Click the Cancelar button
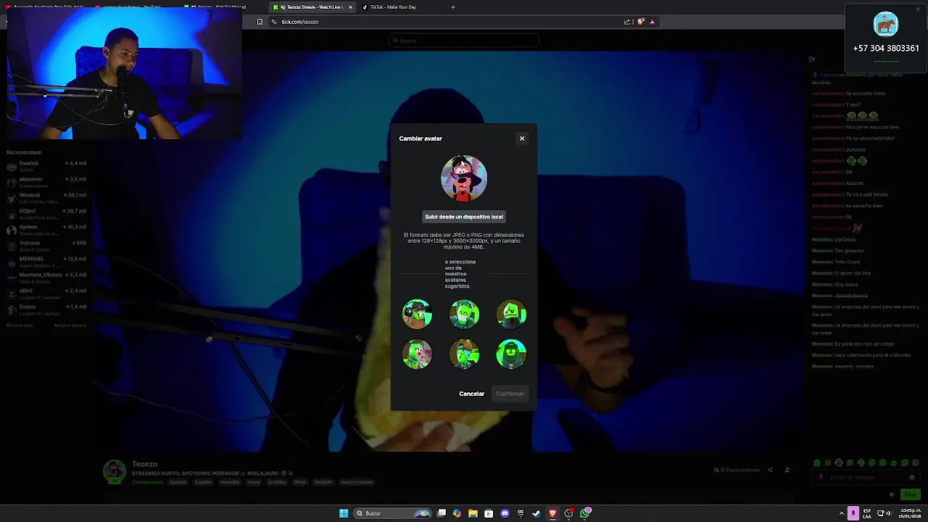 [x=471, y=394]
